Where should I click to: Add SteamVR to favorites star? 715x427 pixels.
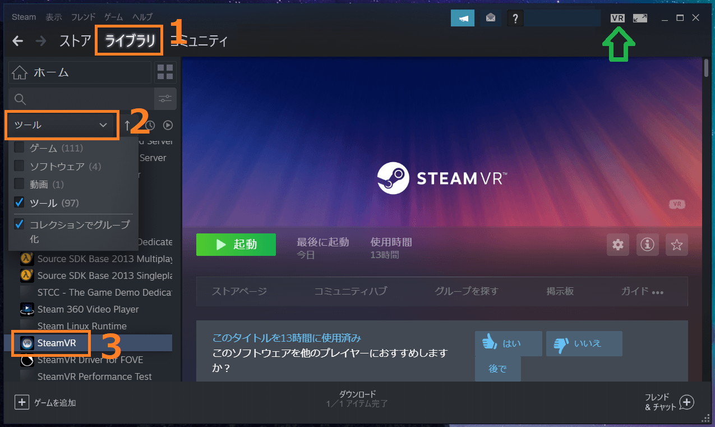click(677, 245)
